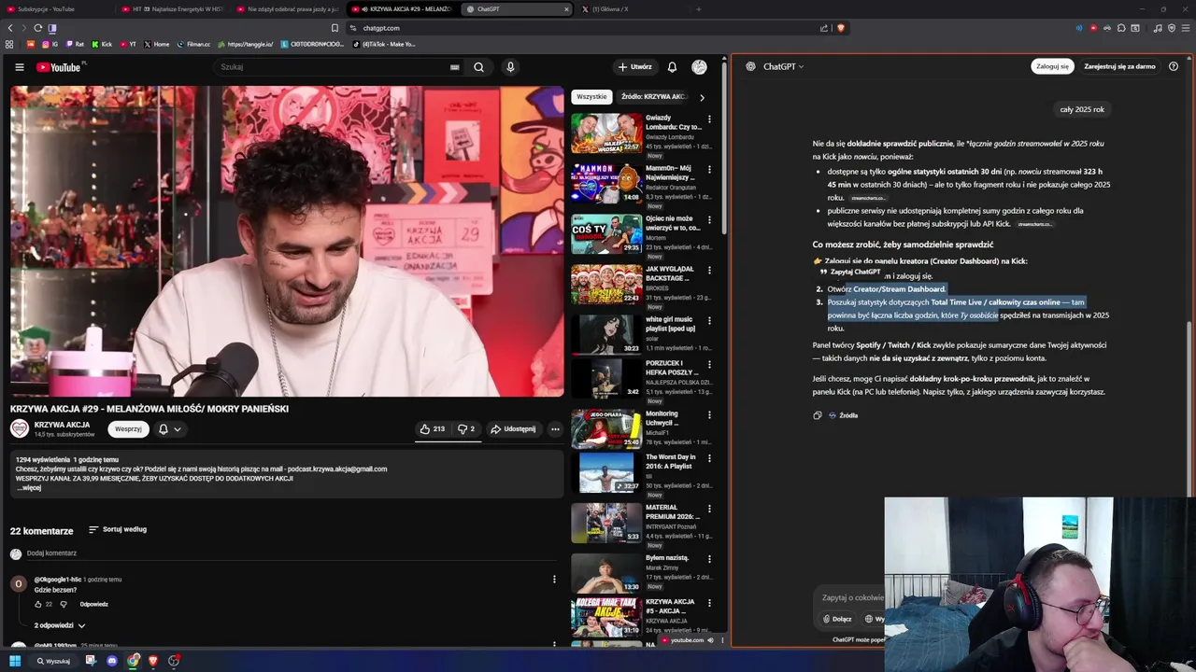Image resolution: width=1196 pixels, height=672 pixels.
Task: Open KRZYWA AKCJA channel avatar
Action: point(20,429)
